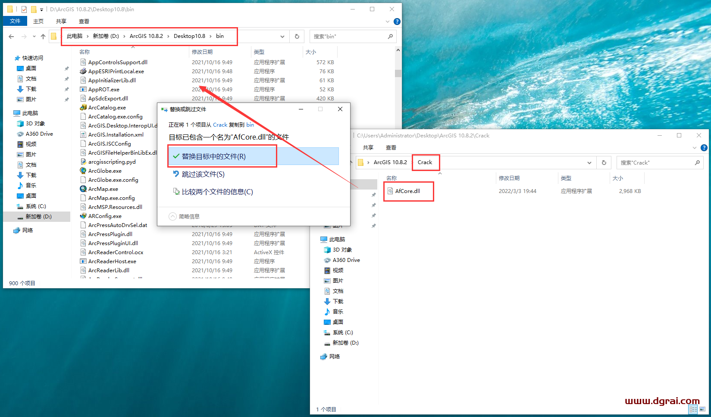Image resolution: width=711 pixels, height=417 pixels.
Task: Refresh the bin folder view
Action: point(297,37)
